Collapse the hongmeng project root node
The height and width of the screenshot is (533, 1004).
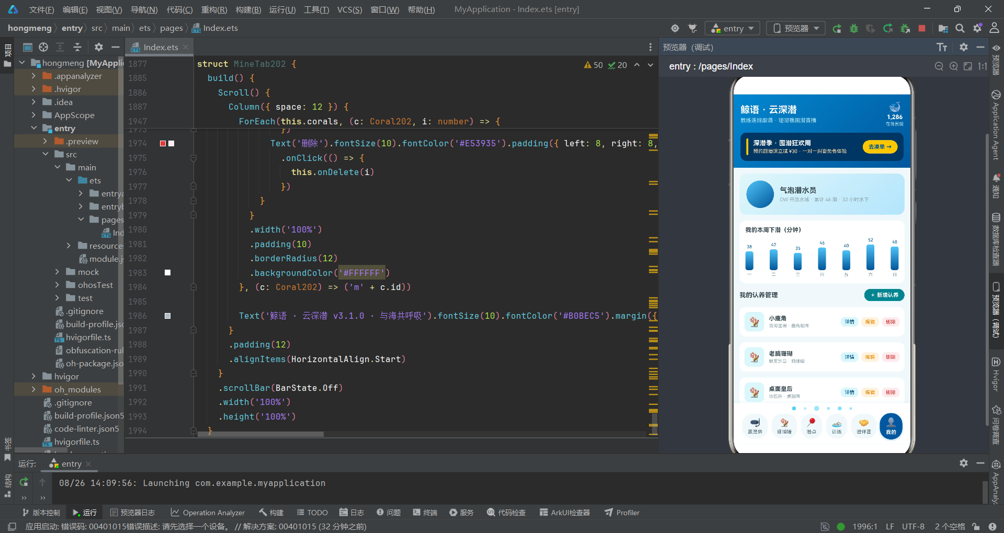[x=22, y=63]
